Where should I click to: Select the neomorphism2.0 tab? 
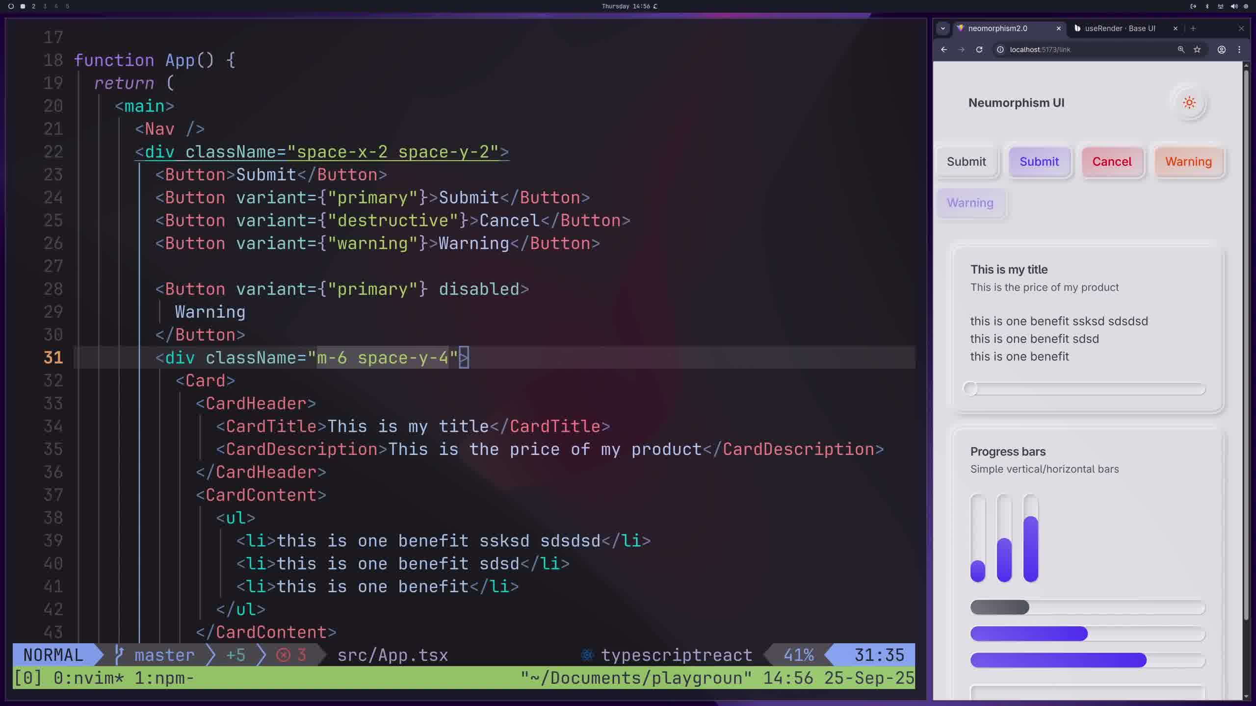point(997,28)
